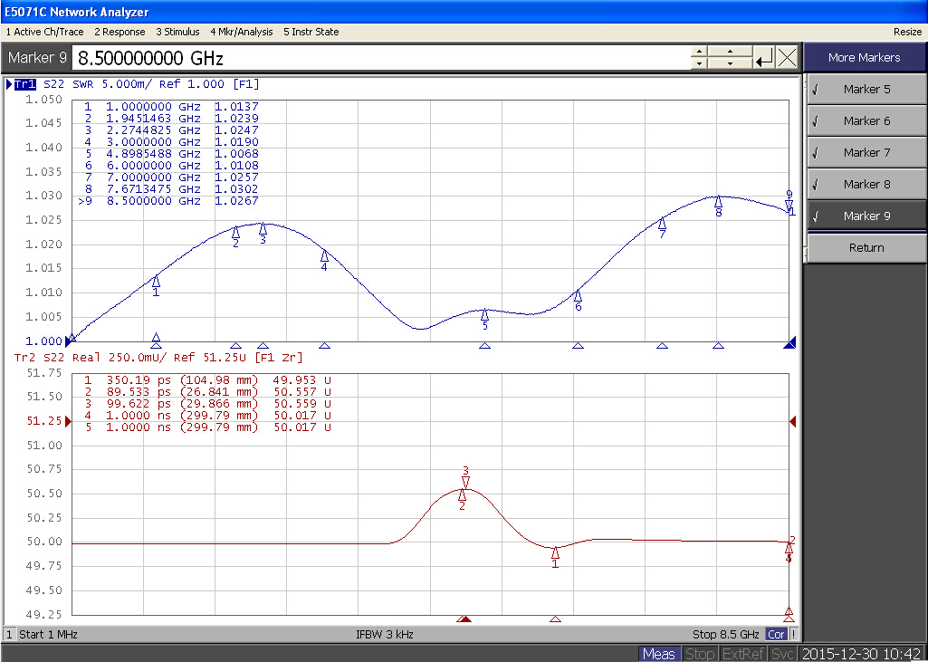The height and width of the screenshot is (662, 928).
Task: Click the Enter arrow icon in entry bar
Action: click(764, 58)
